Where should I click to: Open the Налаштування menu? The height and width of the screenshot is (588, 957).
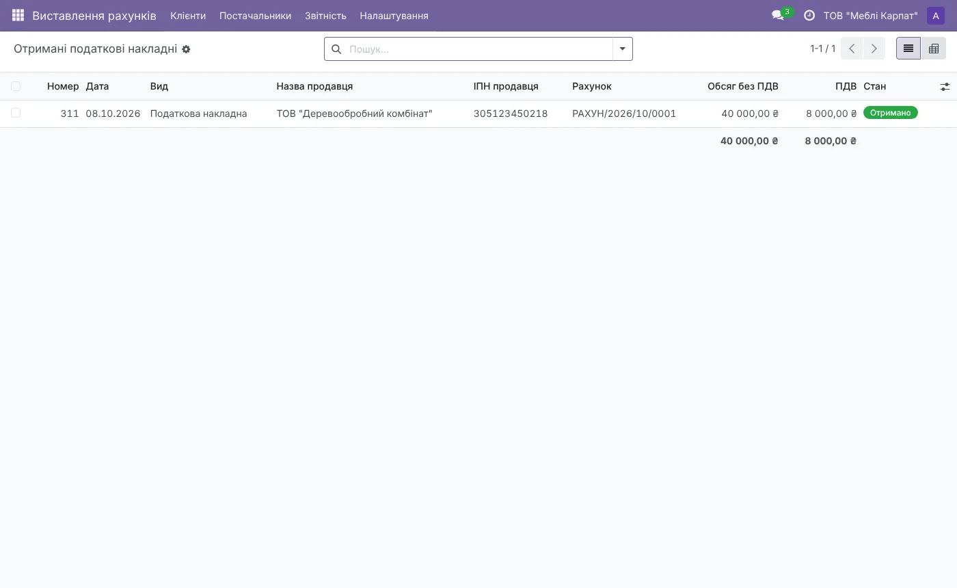[394, 16]
